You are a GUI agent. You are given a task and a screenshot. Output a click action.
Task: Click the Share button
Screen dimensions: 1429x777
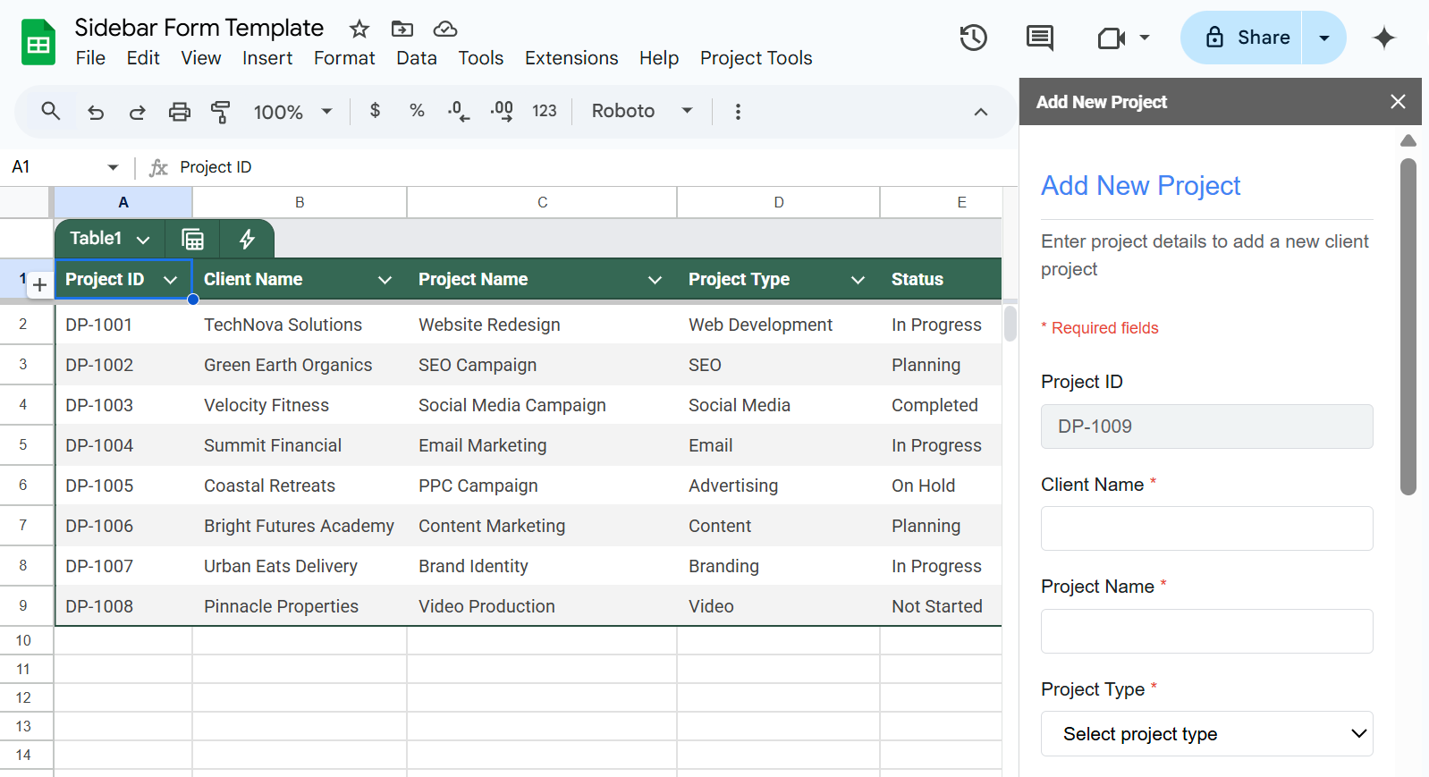(x=1241, y=38)
